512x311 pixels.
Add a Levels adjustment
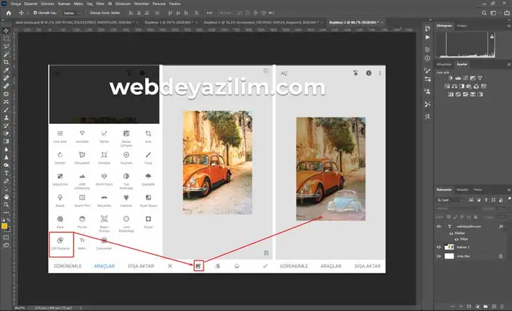(x=458, y=78)
